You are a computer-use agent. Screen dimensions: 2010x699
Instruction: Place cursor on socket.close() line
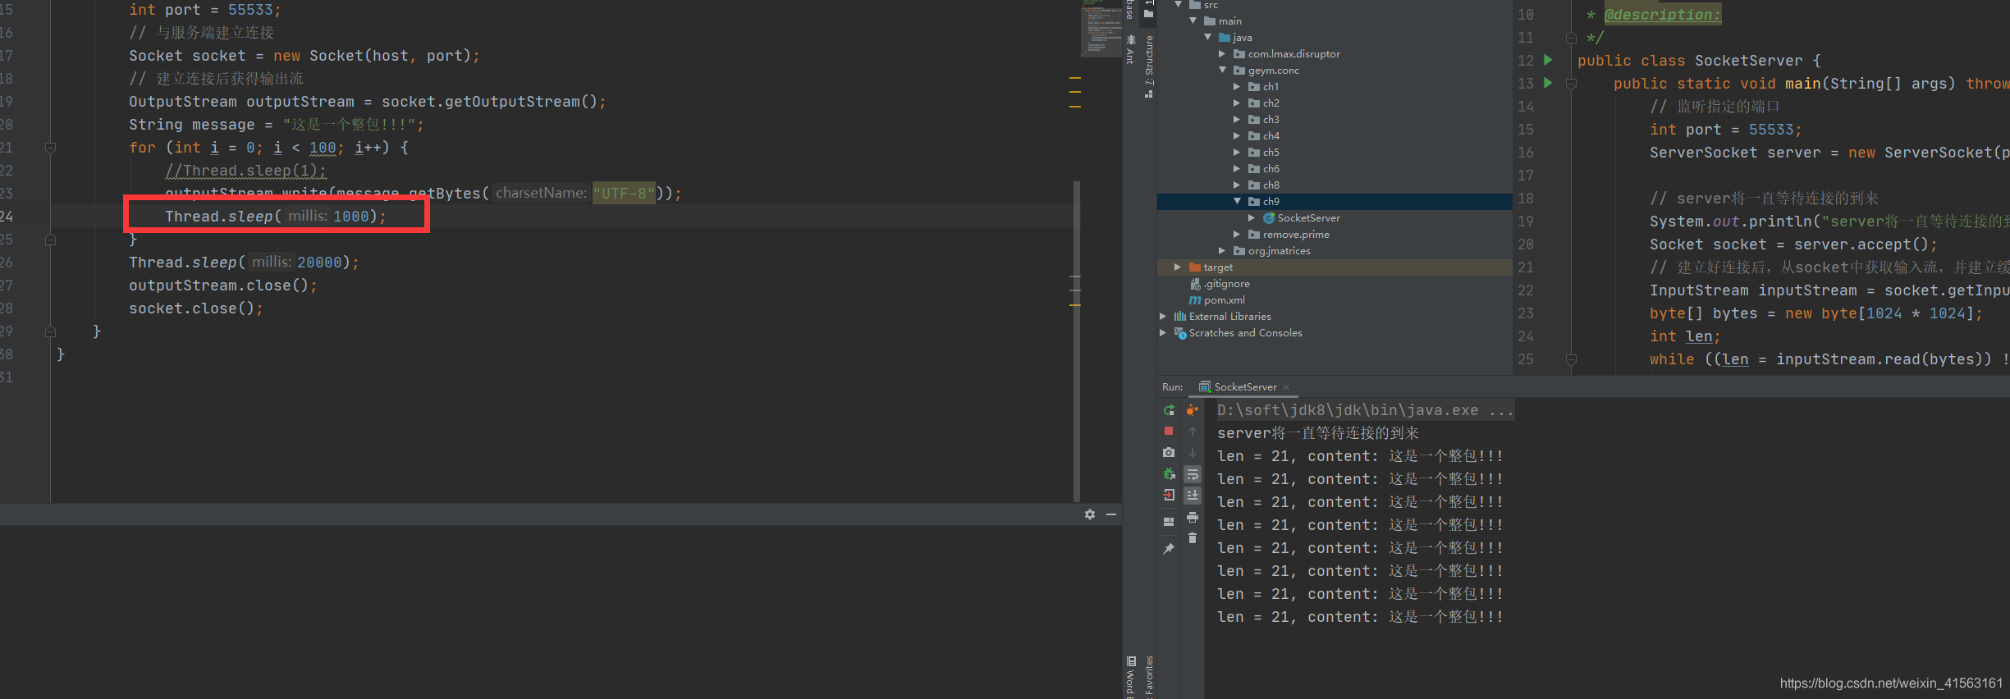(x=195, y=308)
